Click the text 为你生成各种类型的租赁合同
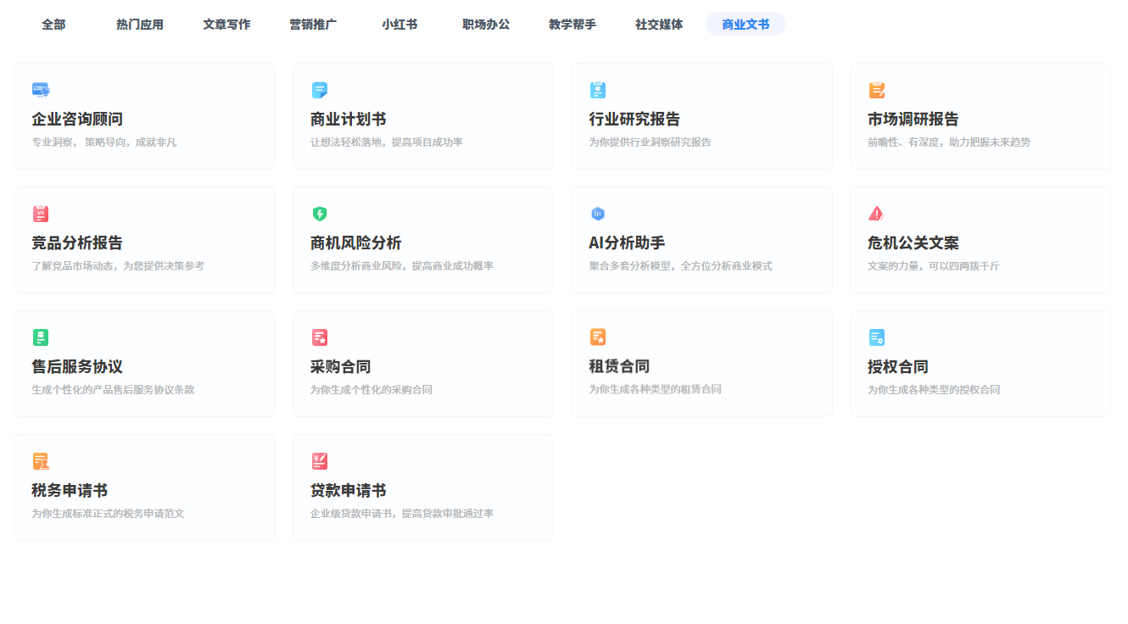Viewport: 1128px width, 624px height. 655,390
